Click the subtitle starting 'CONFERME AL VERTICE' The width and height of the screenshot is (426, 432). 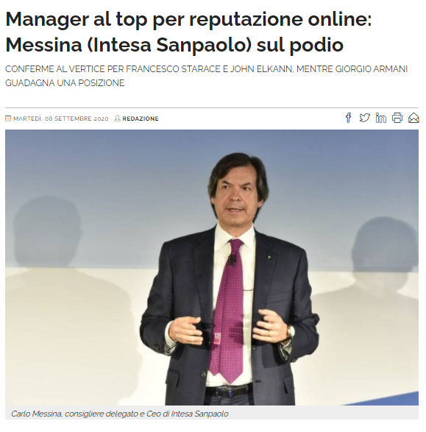[x=206, y=69]
